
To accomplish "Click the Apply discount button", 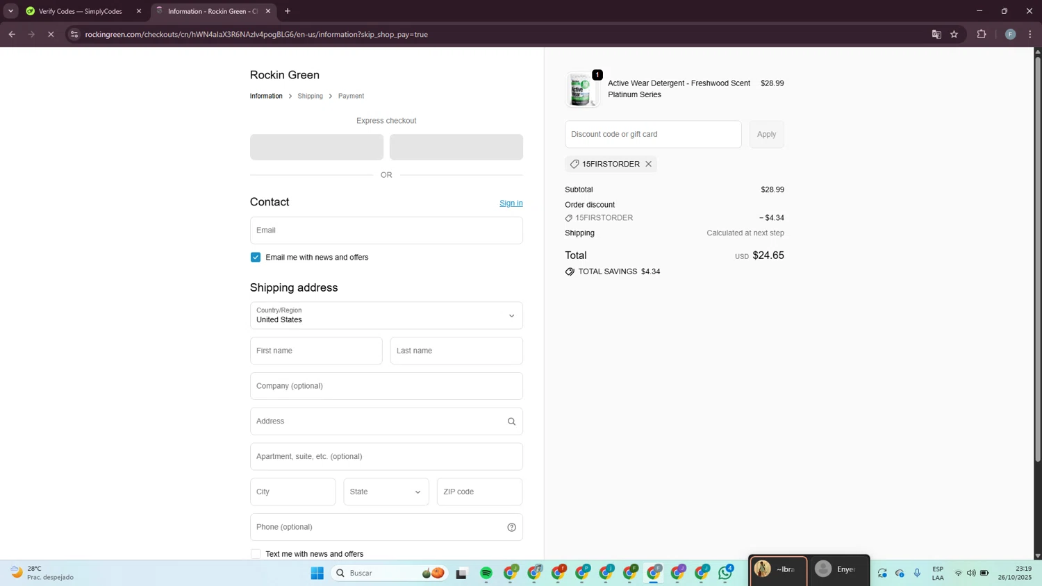I will click(766, 134).
